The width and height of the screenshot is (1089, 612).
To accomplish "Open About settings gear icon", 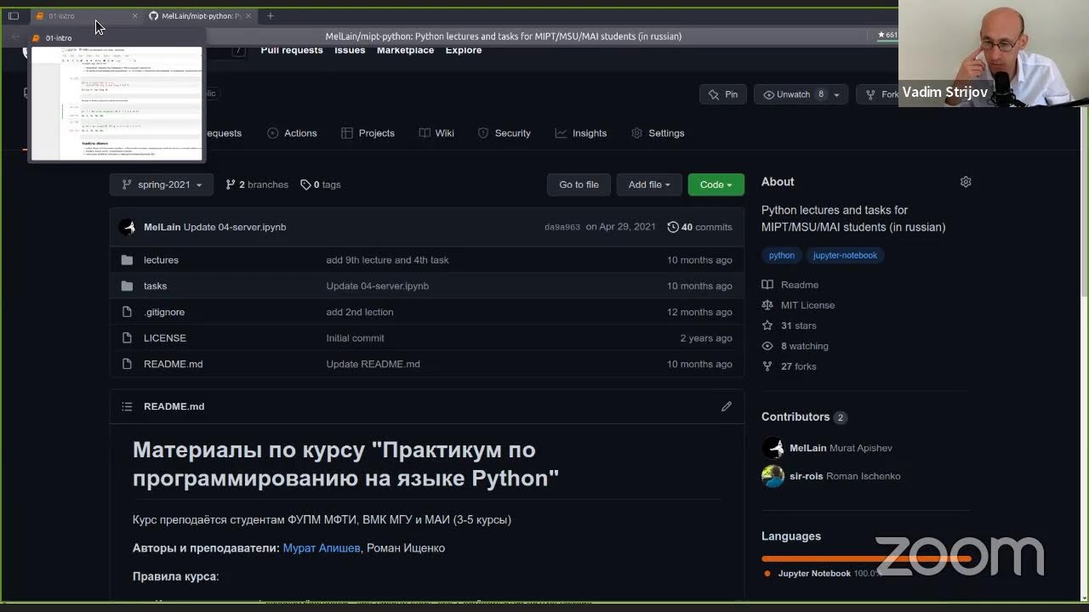I will (x=966, y=182).
